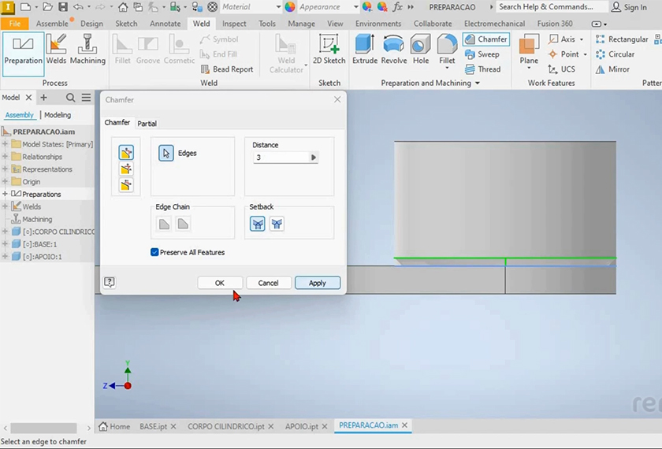Click OK in Chamfer dialog
The width and height of the screenshot is (662, 449).
point(219,283)
